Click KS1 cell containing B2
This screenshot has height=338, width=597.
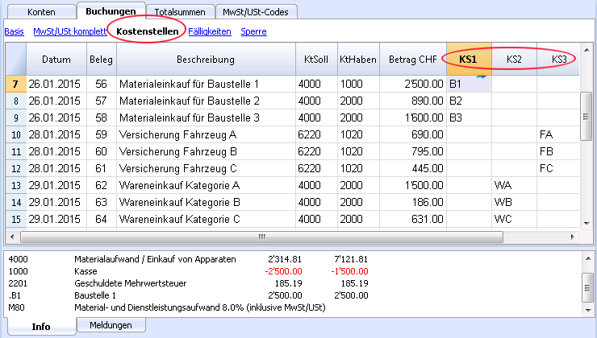469,101
